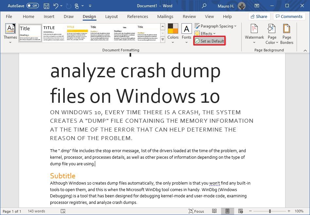Image resolution: width=310 pixels, height=215 pixels.
Task: Click the word count in status bar
Action: (x=36, y=211)
